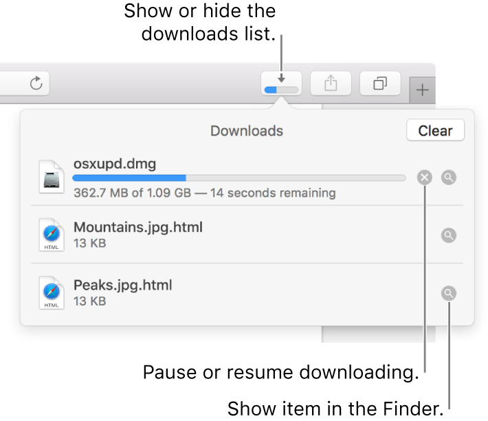Reveal Mountains.jpg.html in Finder

pos(448,235)
